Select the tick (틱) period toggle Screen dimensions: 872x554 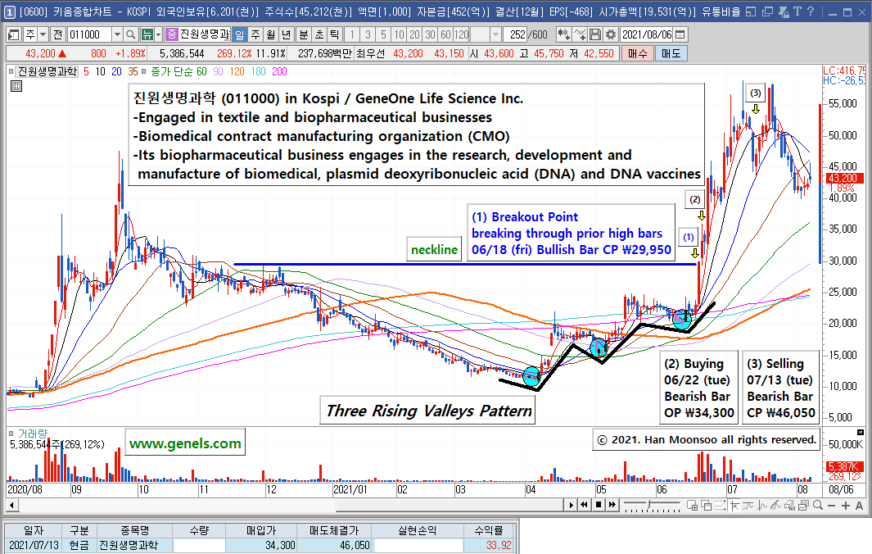pyautogui.click(x=334, y=34)
